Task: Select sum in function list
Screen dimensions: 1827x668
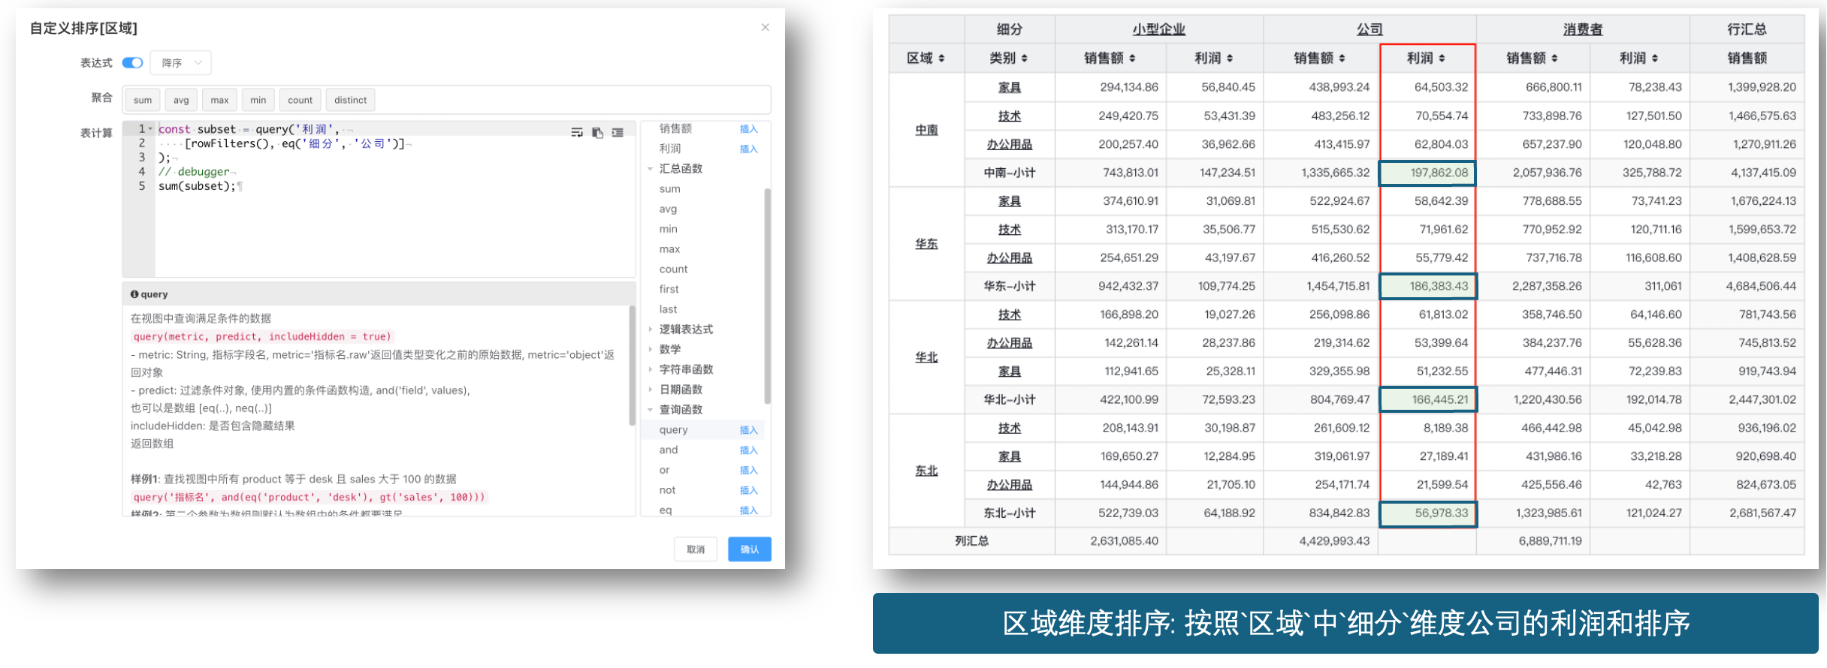Action: (669, 189)
